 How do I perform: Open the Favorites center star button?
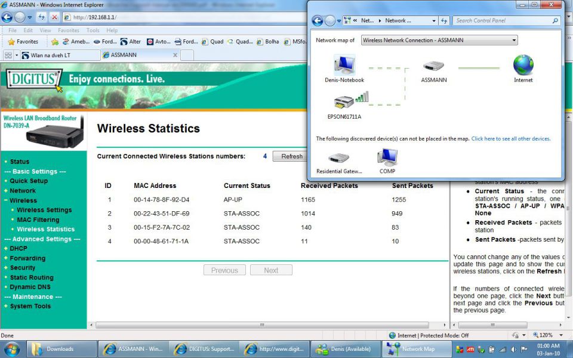tap(23, 42)
